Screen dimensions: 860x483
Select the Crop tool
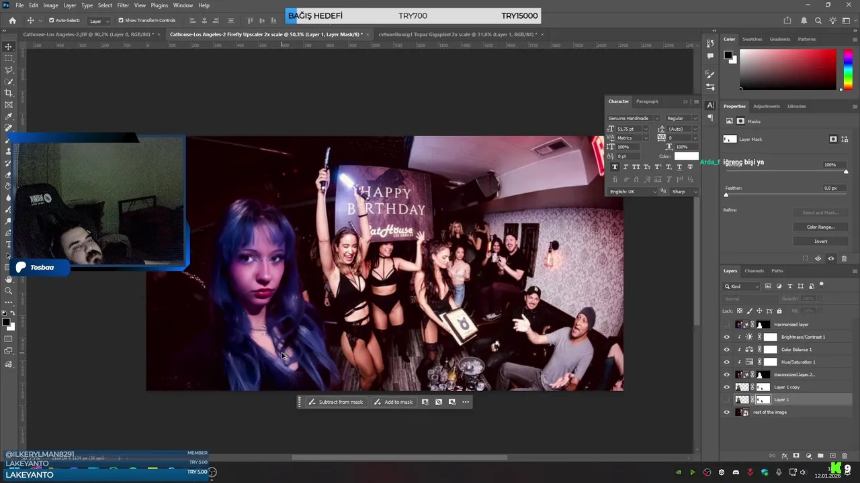pos(9,93)
